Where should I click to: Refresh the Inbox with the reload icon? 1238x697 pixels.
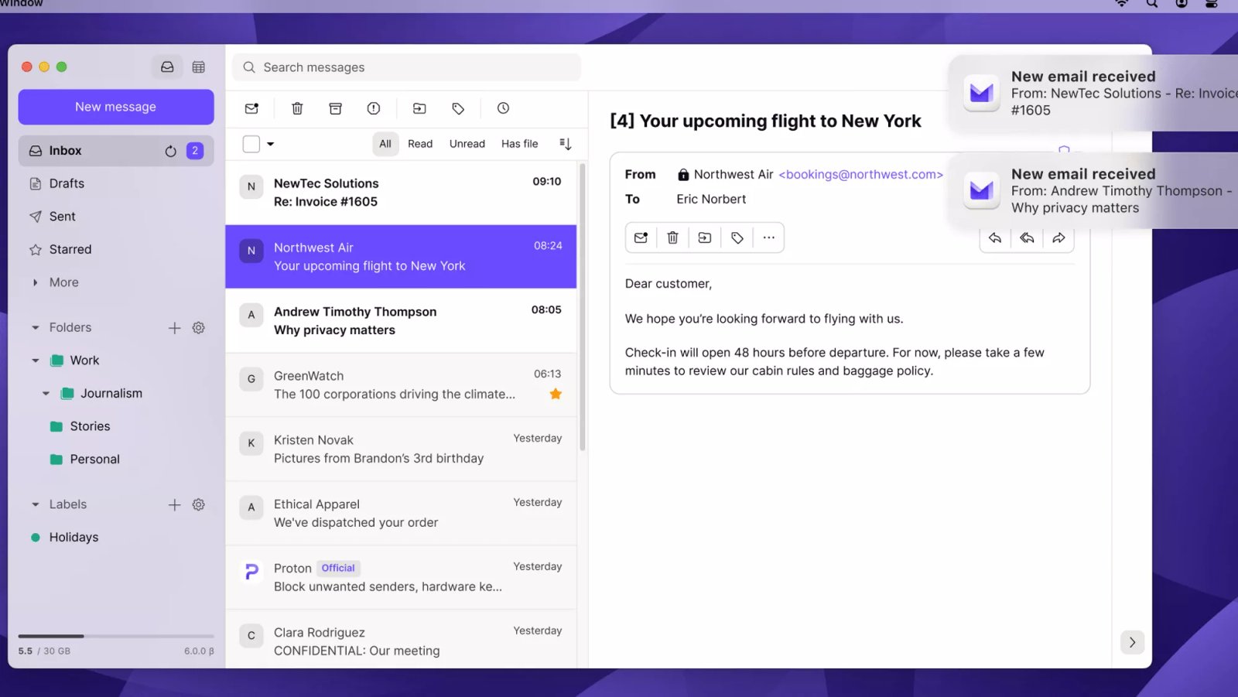tap(170, 151)
